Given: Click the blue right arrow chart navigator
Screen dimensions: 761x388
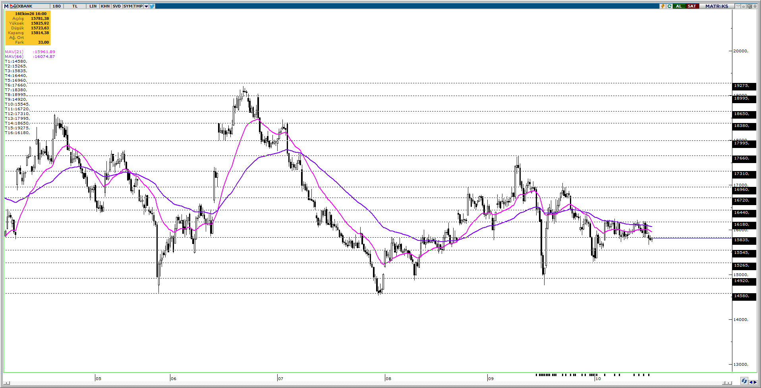Looking at the screenshot, I should [x=755, y=382].
